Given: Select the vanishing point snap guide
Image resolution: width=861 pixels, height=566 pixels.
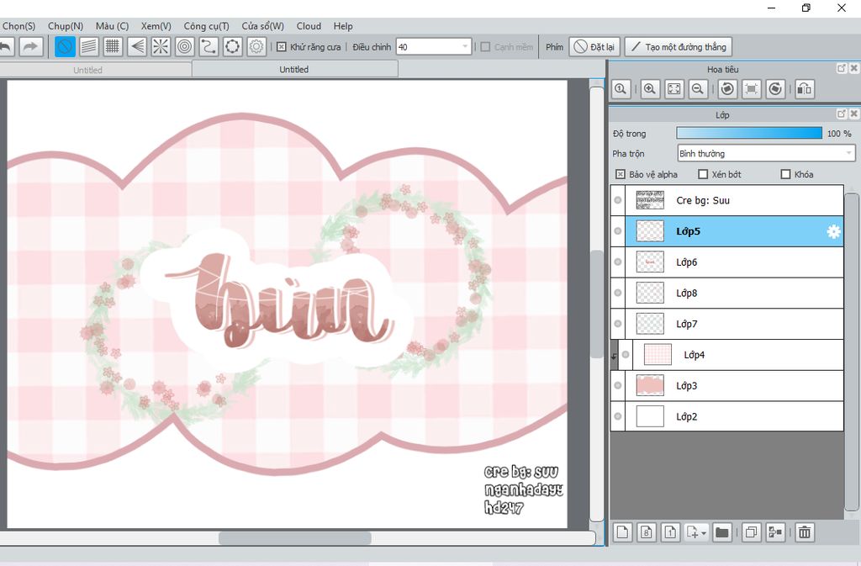Looking at the screenshot, I should click(x=137, y=47).
